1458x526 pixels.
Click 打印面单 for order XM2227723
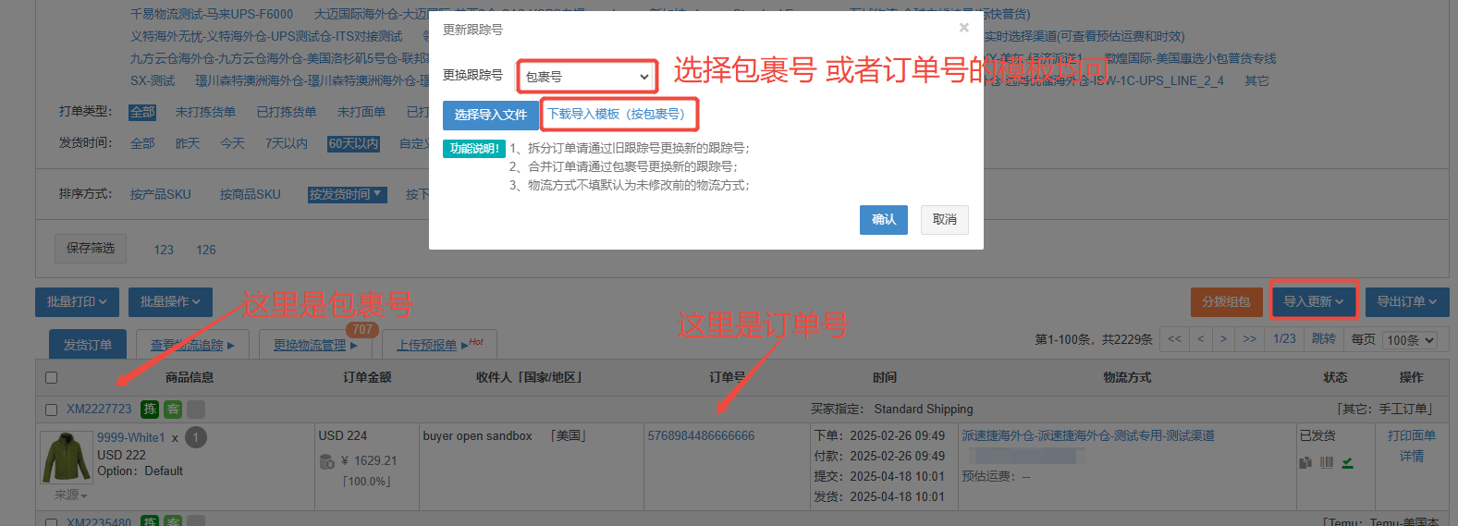click(1411, 435)
